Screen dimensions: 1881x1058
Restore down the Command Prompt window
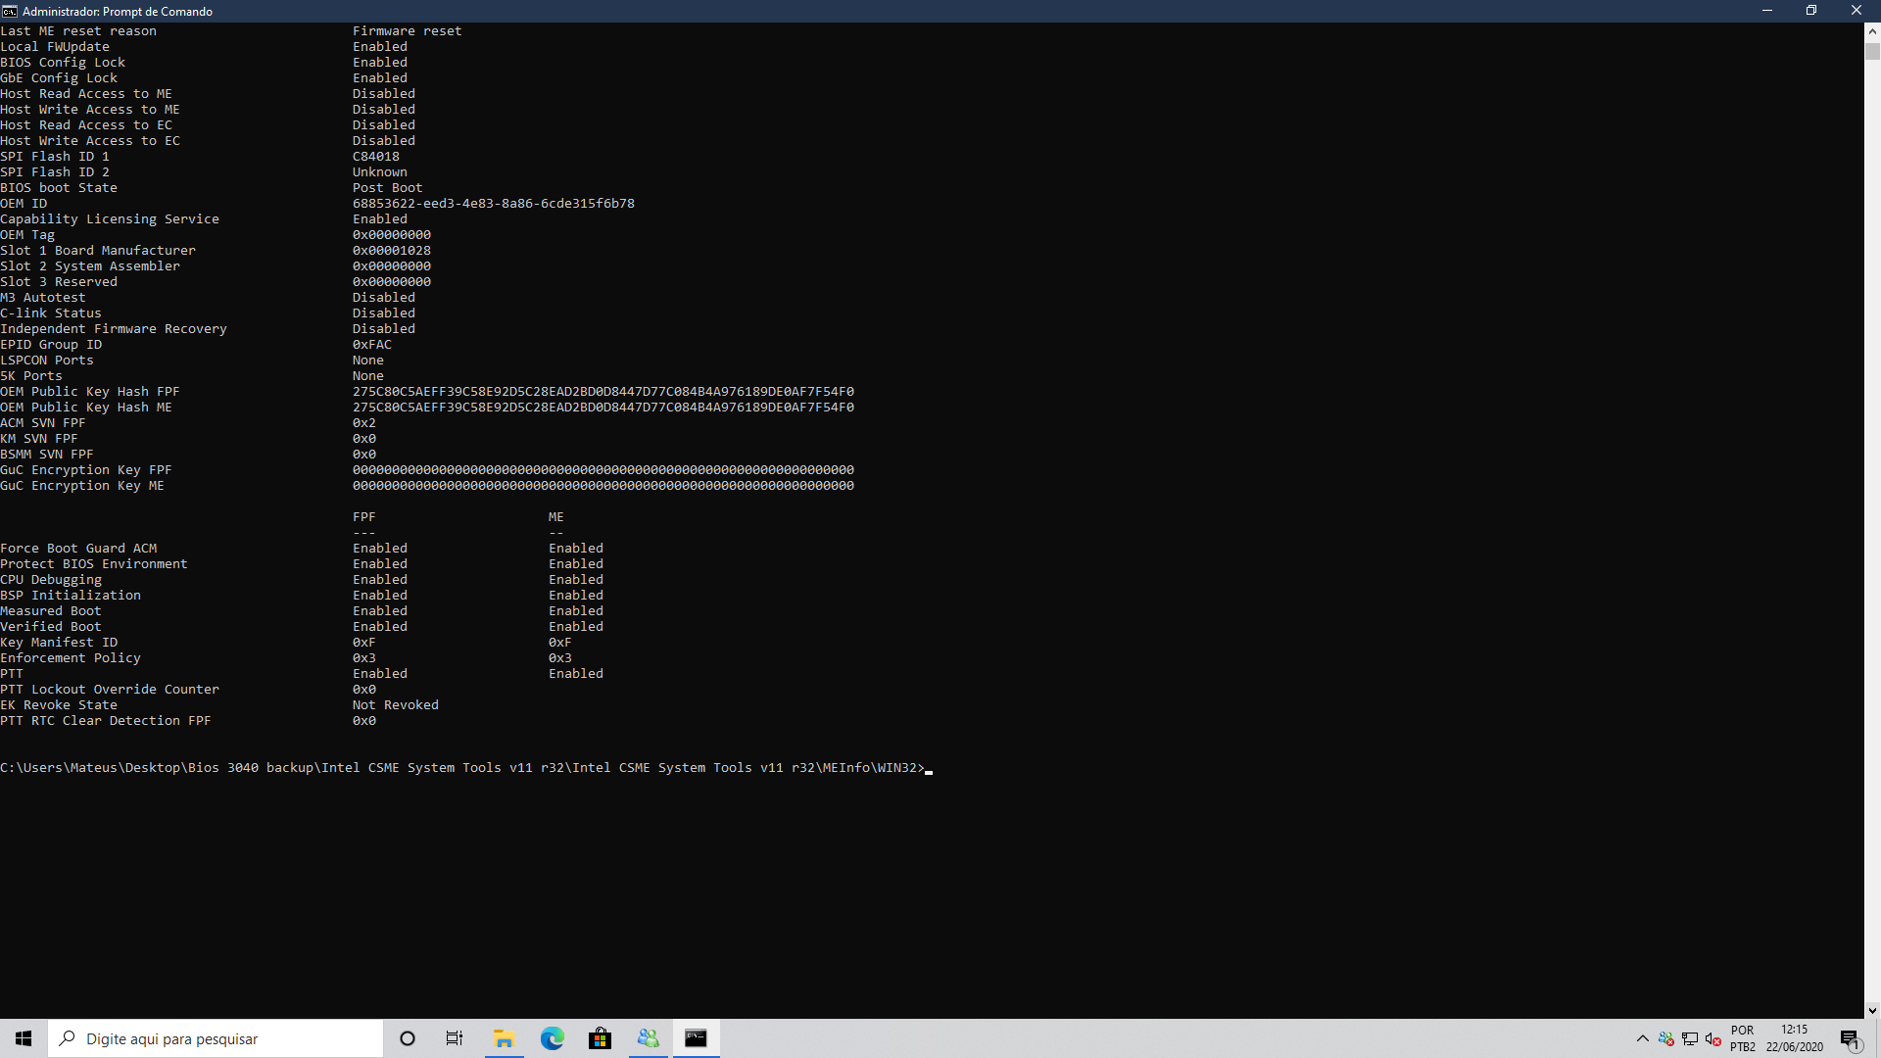(x=1811, y=11)
